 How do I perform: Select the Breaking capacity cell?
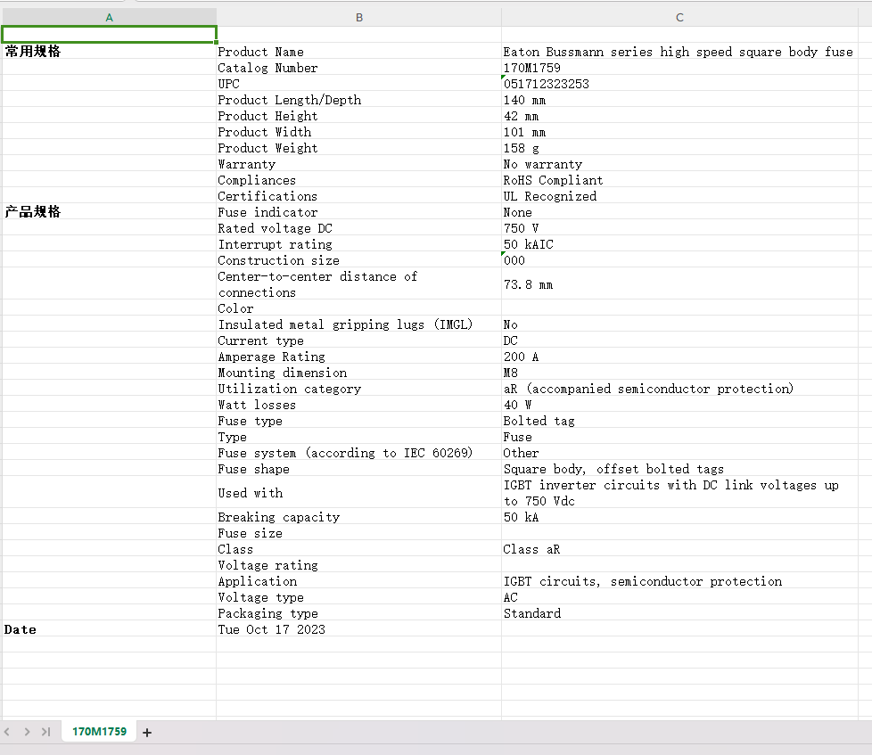point(358,516)
